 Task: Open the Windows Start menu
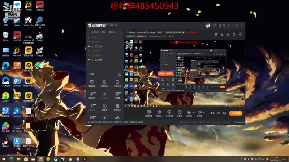(x=4, y=159)
